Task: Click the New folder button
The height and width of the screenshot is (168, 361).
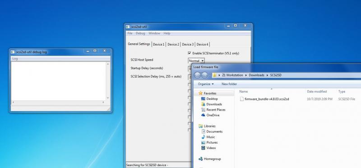Action: pyautogui.click(x=229, y=84)
